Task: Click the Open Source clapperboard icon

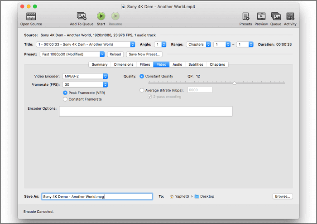Action: click(x=31, y=16)
